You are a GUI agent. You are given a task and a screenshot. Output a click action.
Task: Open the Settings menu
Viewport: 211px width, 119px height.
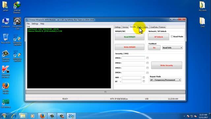click(x=35, y=24)
